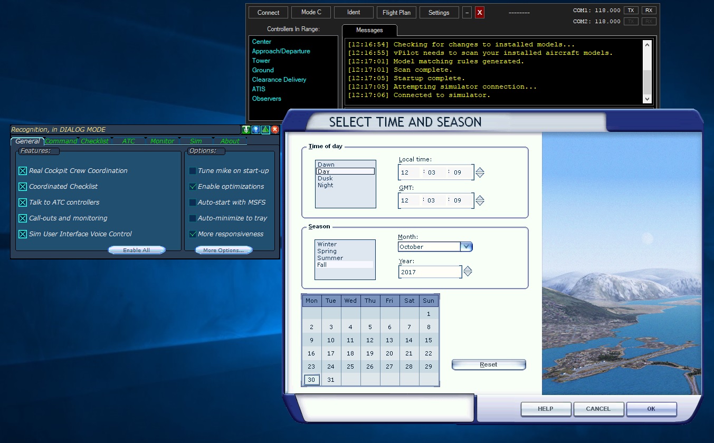714x443 pixels.
Task: Select Spring in the Season list
Action: pos(345,251)
